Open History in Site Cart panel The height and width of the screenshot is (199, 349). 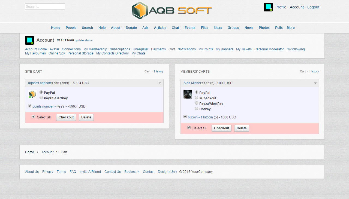(159, 72)
